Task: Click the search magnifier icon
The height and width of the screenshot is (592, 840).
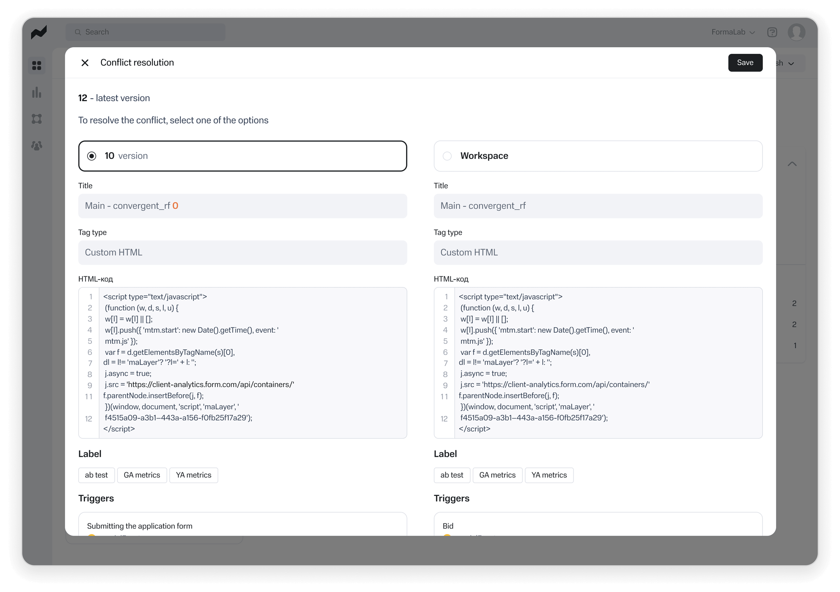Action: 78,32
